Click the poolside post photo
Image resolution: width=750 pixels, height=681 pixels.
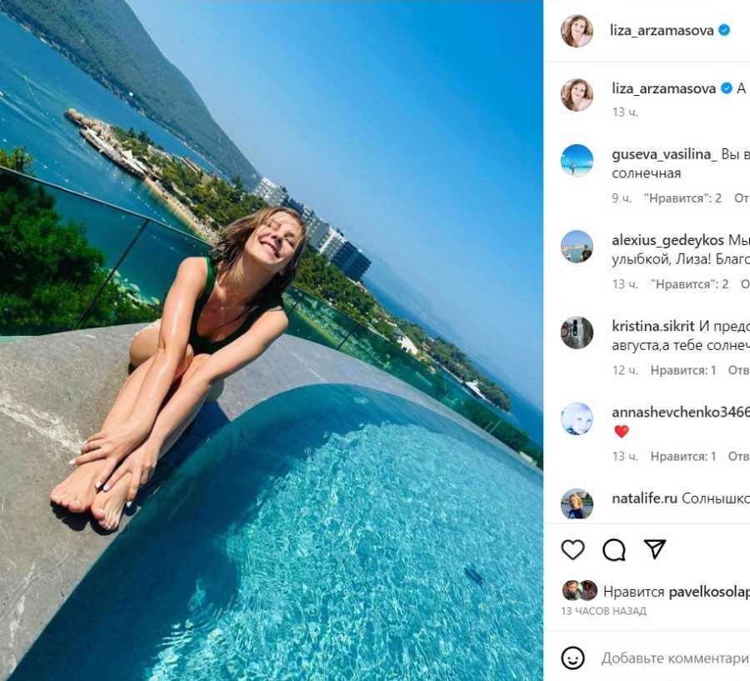pyautogui.click(x=272, y=340)
